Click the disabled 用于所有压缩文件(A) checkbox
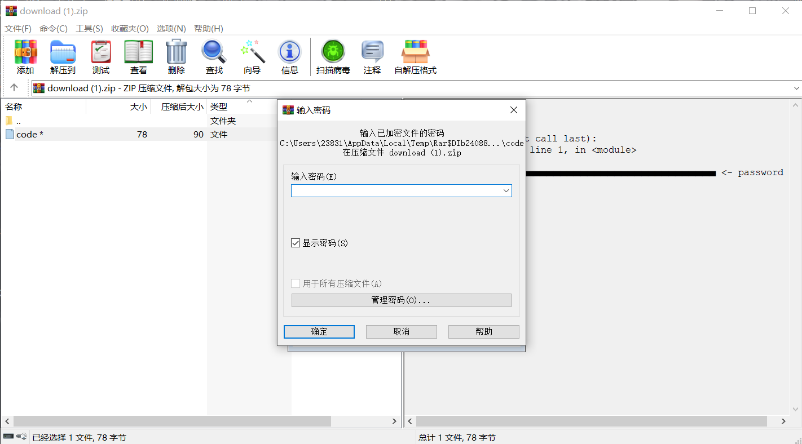 pyautogui.click(x=296, y=283)
